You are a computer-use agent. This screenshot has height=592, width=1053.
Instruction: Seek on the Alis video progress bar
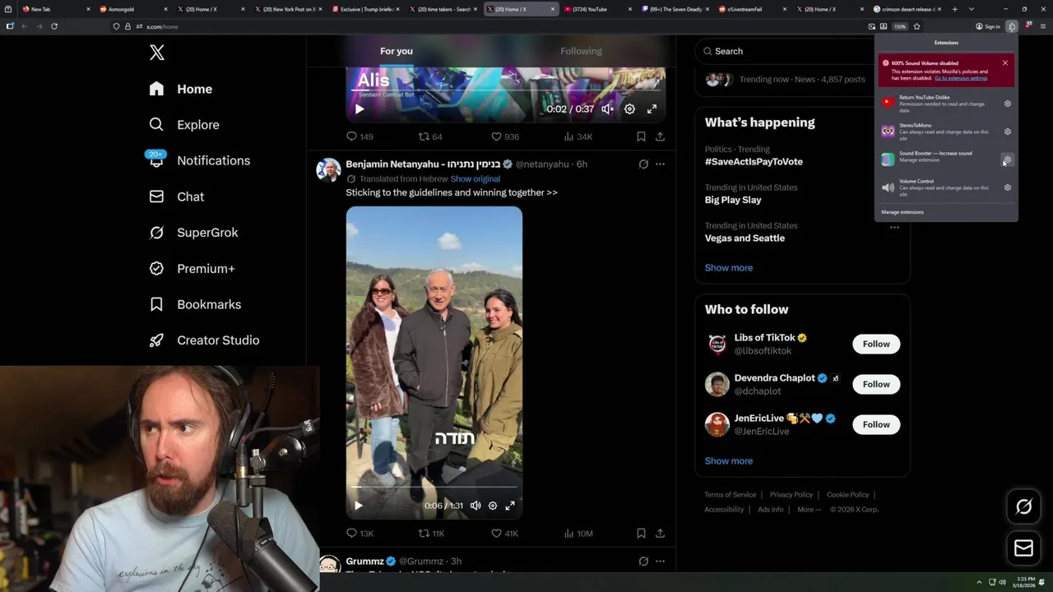point(505,90)
